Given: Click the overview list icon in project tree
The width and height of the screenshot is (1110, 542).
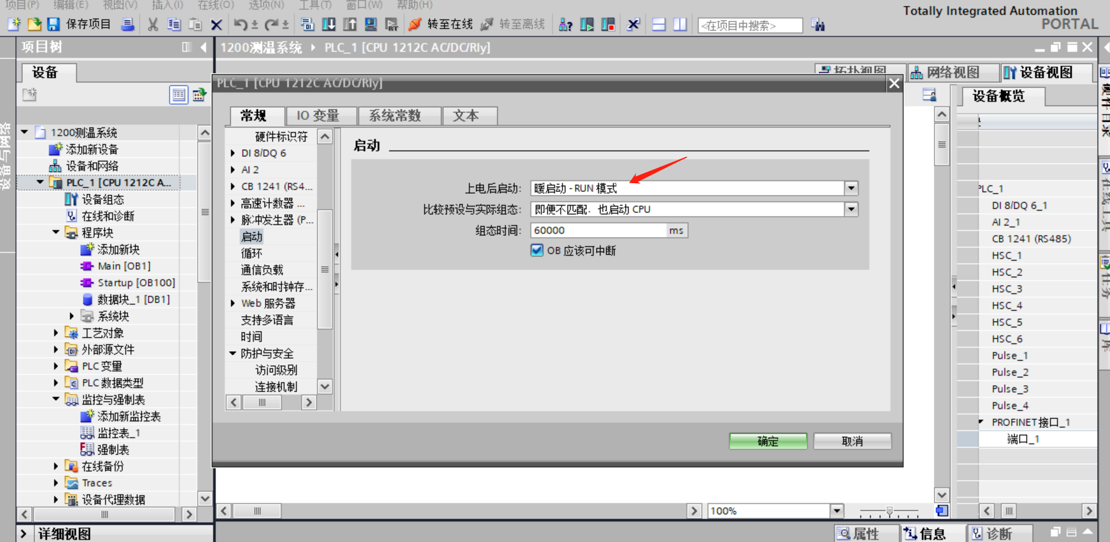Looking at the screenshot, I should (179, 94).
